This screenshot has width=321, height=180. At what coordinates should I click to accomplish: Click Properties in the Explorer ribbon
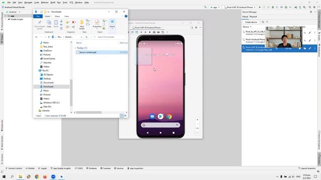pos(97,24)
